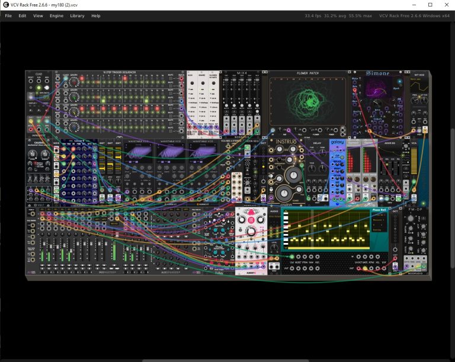Click the yellow CLK 1 output jack
This screenshot has height=362, width=455.
31,121
